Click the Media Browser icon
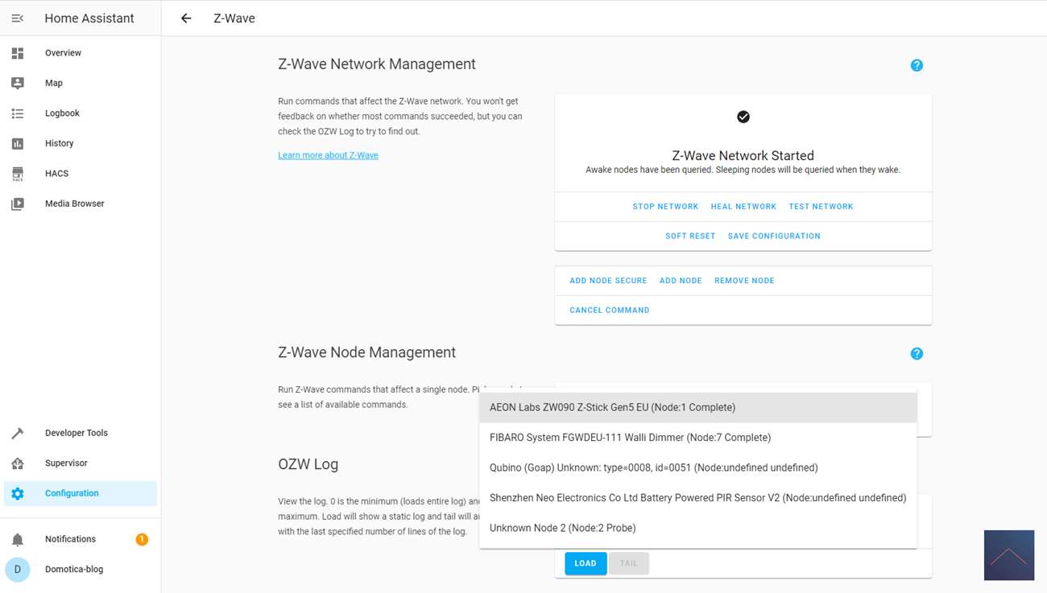This screenshot has width=1047, height=593. click(18, 204)
